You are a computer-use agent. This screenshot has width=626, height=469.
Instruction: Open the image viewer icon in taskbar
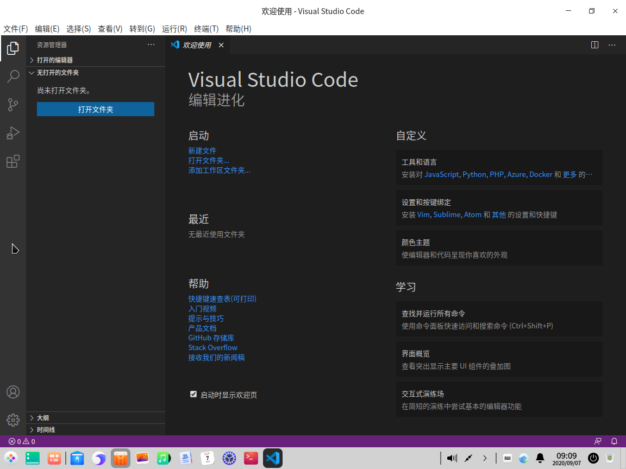(x=142, y=458)
